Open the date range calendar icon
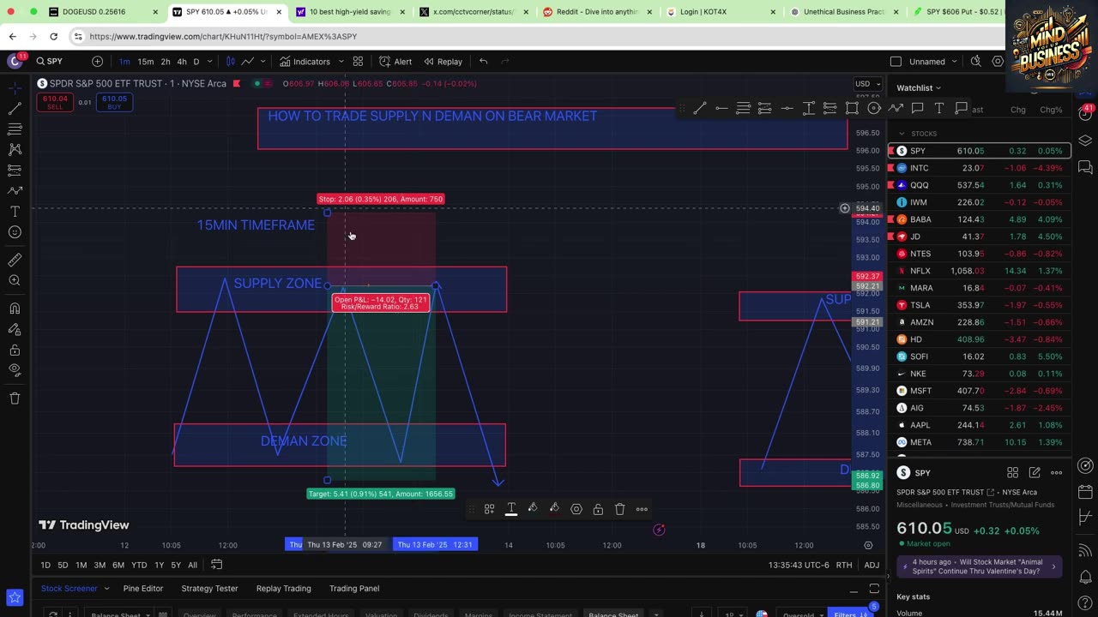 pyautogui.click(x=217, y=565)
